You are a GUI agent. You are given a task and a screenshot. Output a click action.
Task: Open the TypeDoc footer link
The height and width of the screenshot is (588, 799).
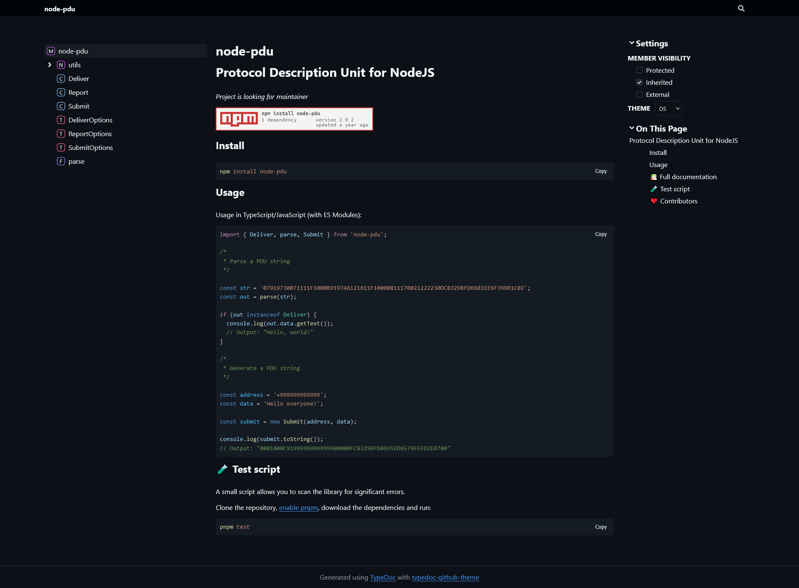pos(383,578)
